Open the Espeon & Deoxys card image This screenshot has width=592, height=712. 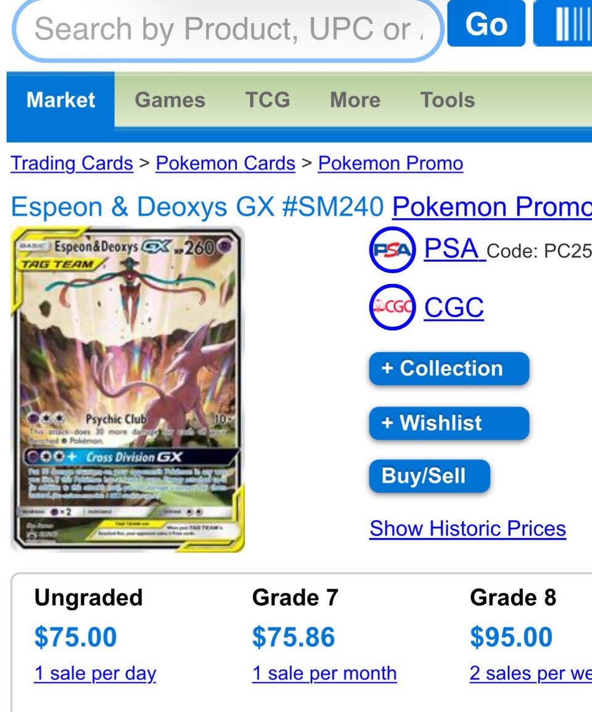click(128, 389)
